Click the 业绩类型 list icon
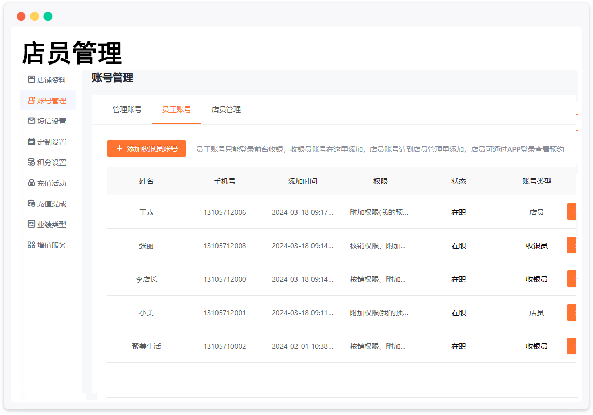This screenshot has width=593, height=415. pos(31,225)
